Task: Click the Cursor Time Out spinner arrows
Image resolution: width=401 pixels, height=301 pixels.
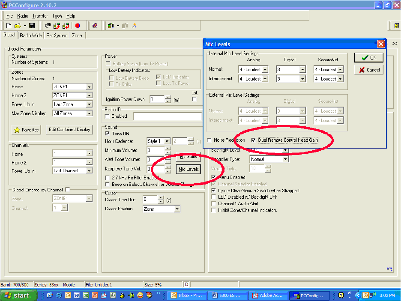Action: pos(161,199)
